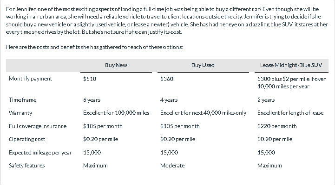Select the $360 monthly payment cell
335x185 pixels.
point(167,79)
